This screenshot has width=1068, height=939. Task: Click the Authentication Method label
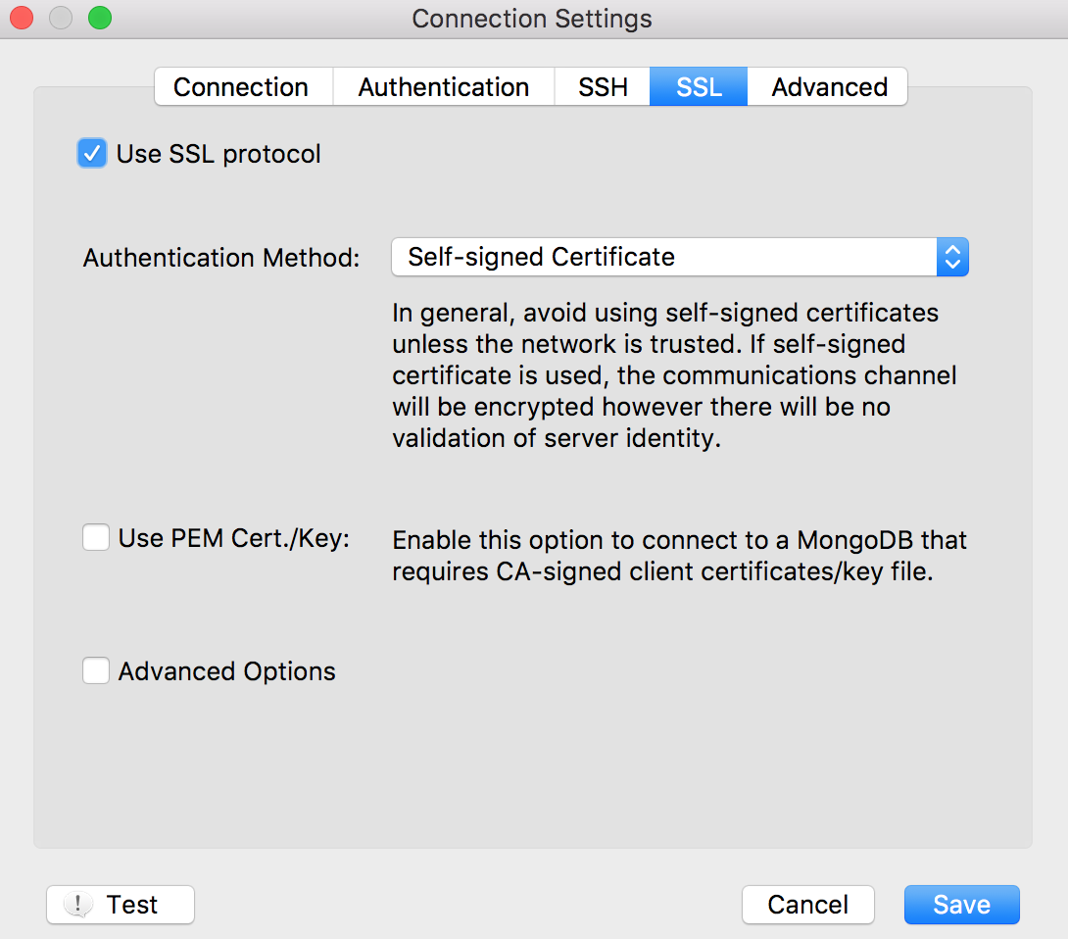tap(219, 257)
